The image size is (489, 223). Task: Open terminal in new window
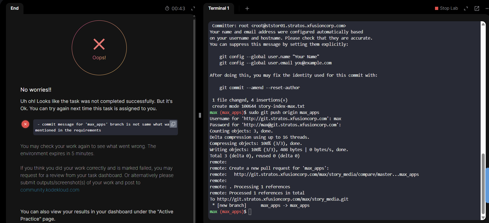(x=477, y=8)
